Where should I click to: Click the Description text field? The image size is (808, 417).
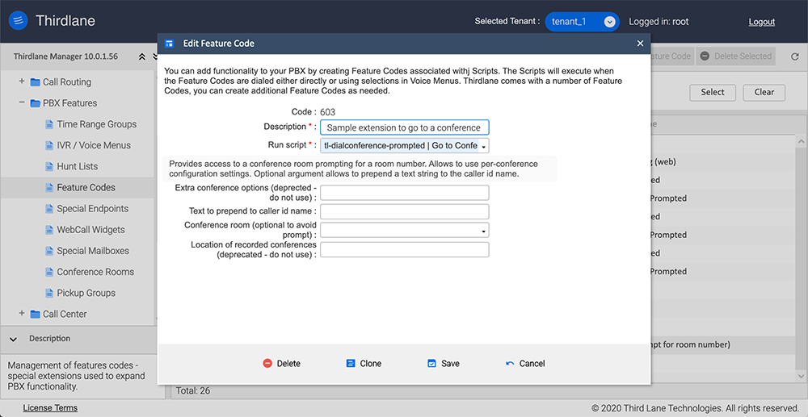(404, 127)
